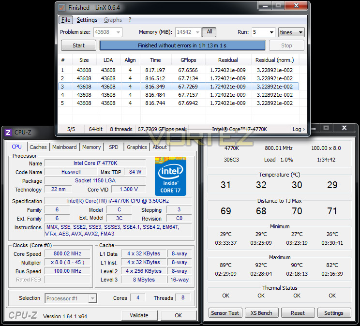This screenshot has height=326, width=360.
Task: Select result row 3 in the table
Action: tap(179, 87)
